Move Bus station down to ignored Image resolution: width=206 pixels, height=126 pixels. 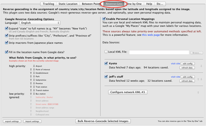pyautogui.click(x=34, y=94)
